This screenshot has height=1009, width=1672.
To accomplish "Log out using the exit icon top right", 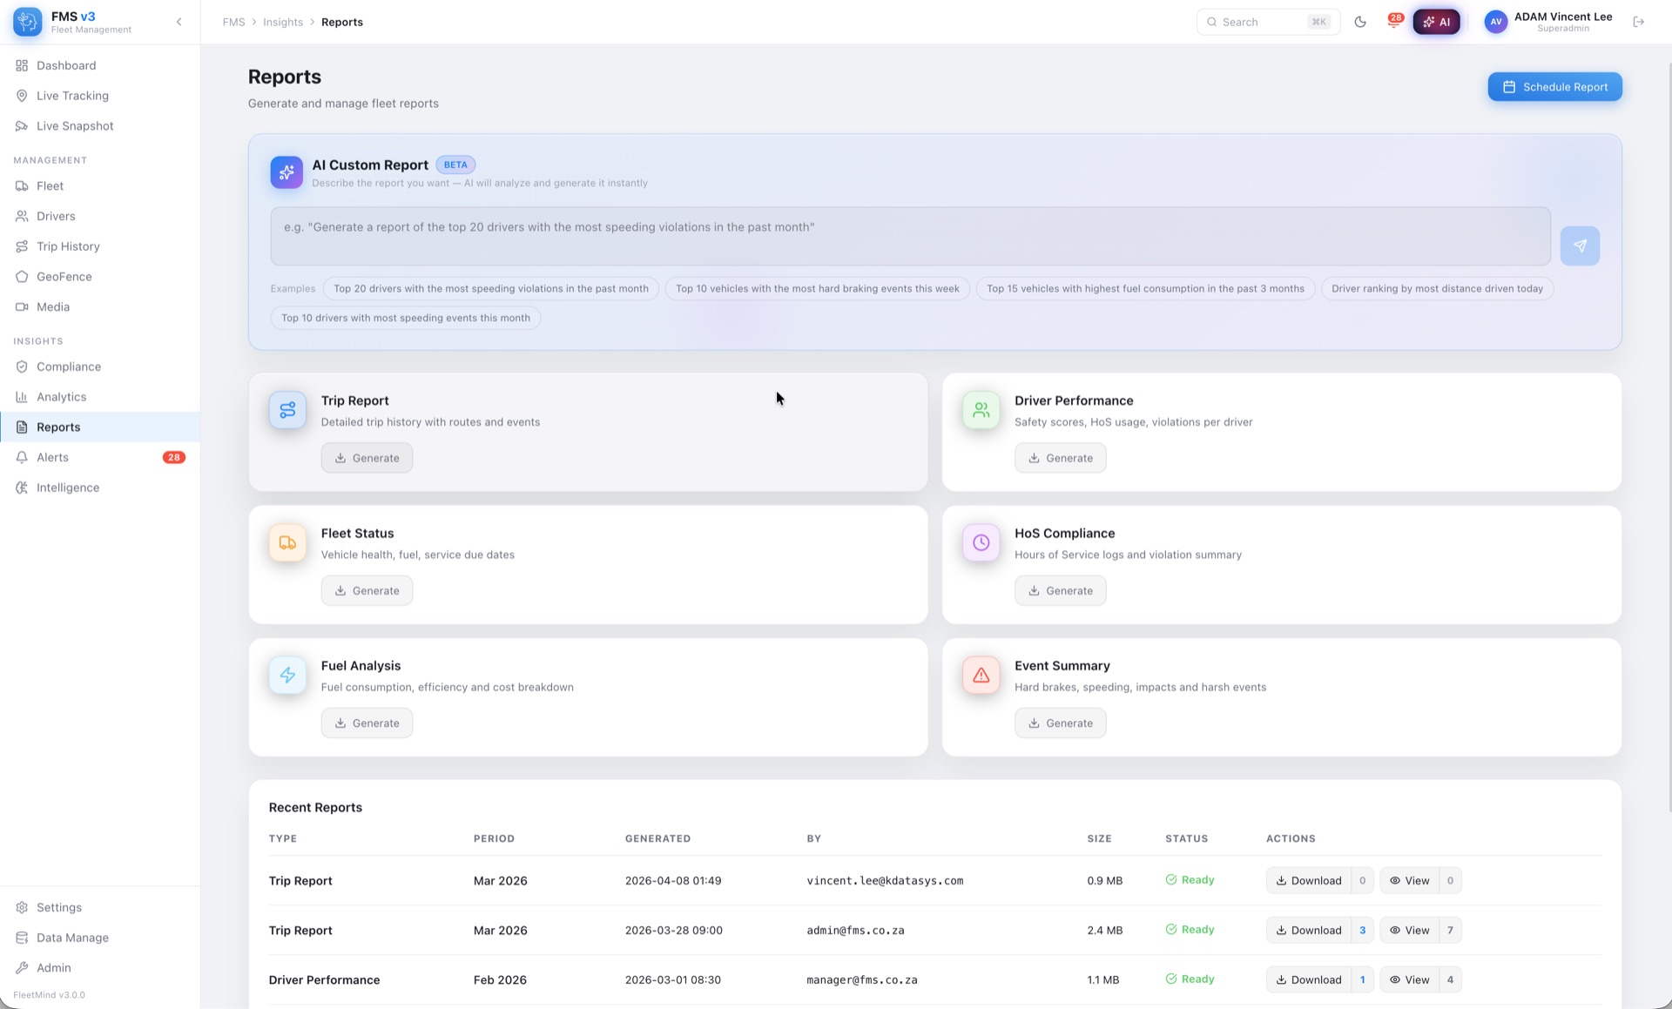I will [x=1641, y=22].
